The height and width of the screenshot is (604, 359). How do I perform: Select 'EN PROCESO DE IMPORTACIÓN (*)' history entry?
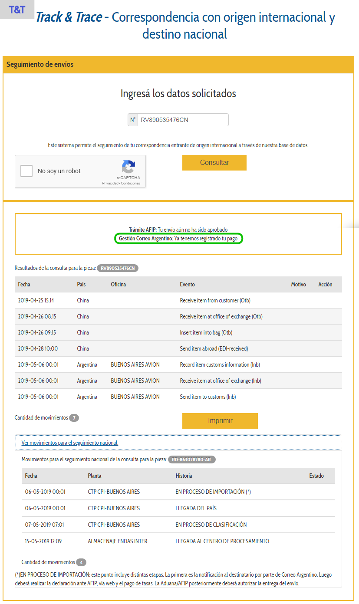click(213, 492)
